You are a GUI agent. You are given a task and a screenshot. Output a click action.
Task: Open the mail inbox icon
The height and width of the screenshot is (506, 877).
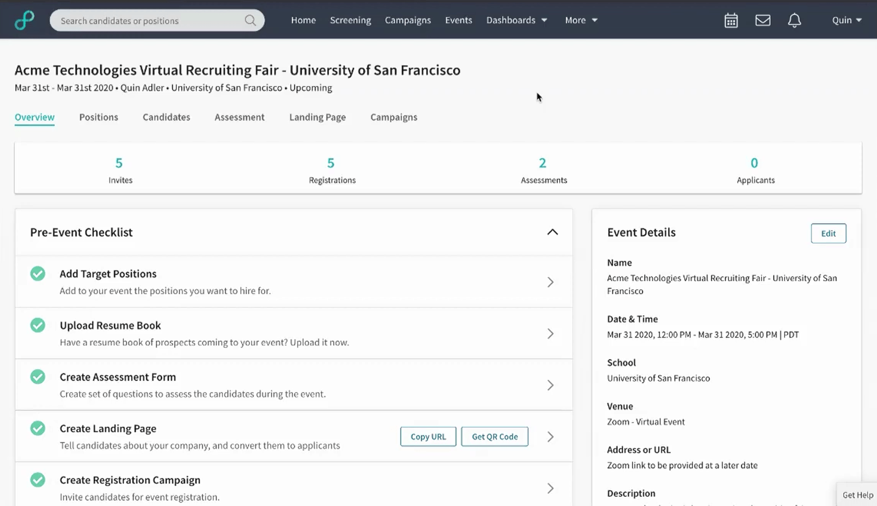762,20
